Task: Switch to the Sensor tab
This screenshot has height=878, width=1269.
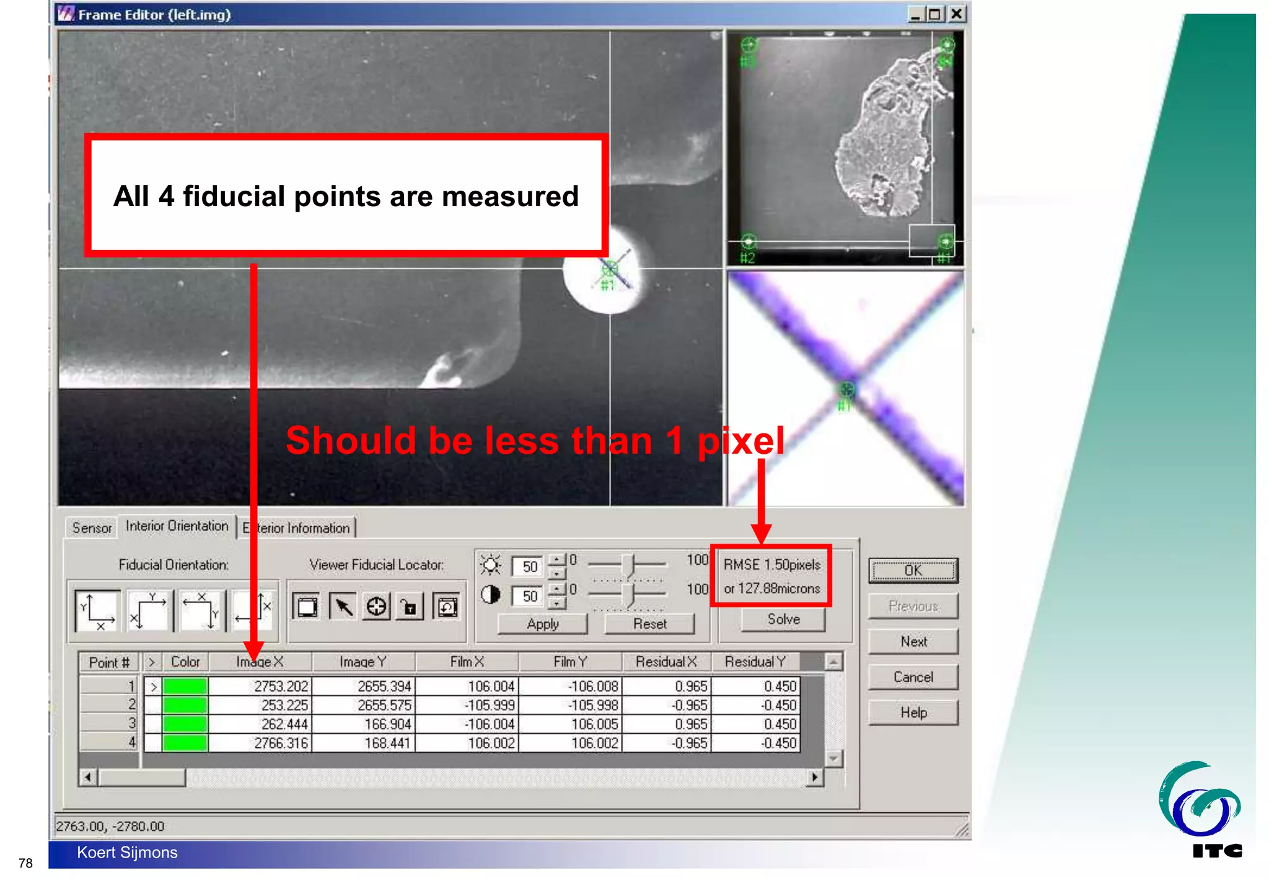Action: tap(92, 528)
